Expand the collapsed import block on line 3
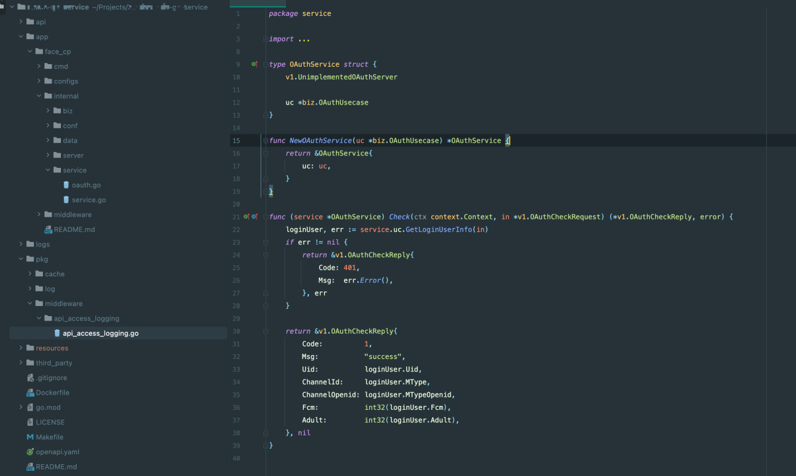This screenshot has height=476, width=796. (x=265, y=39)
